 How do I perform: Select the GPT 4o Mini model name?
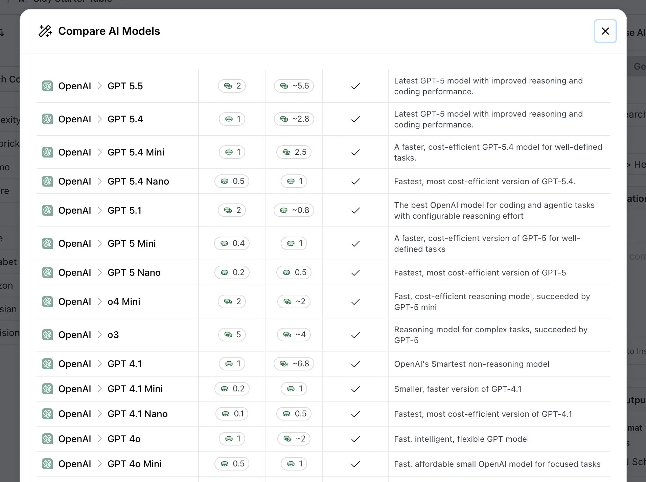point(135,464)
